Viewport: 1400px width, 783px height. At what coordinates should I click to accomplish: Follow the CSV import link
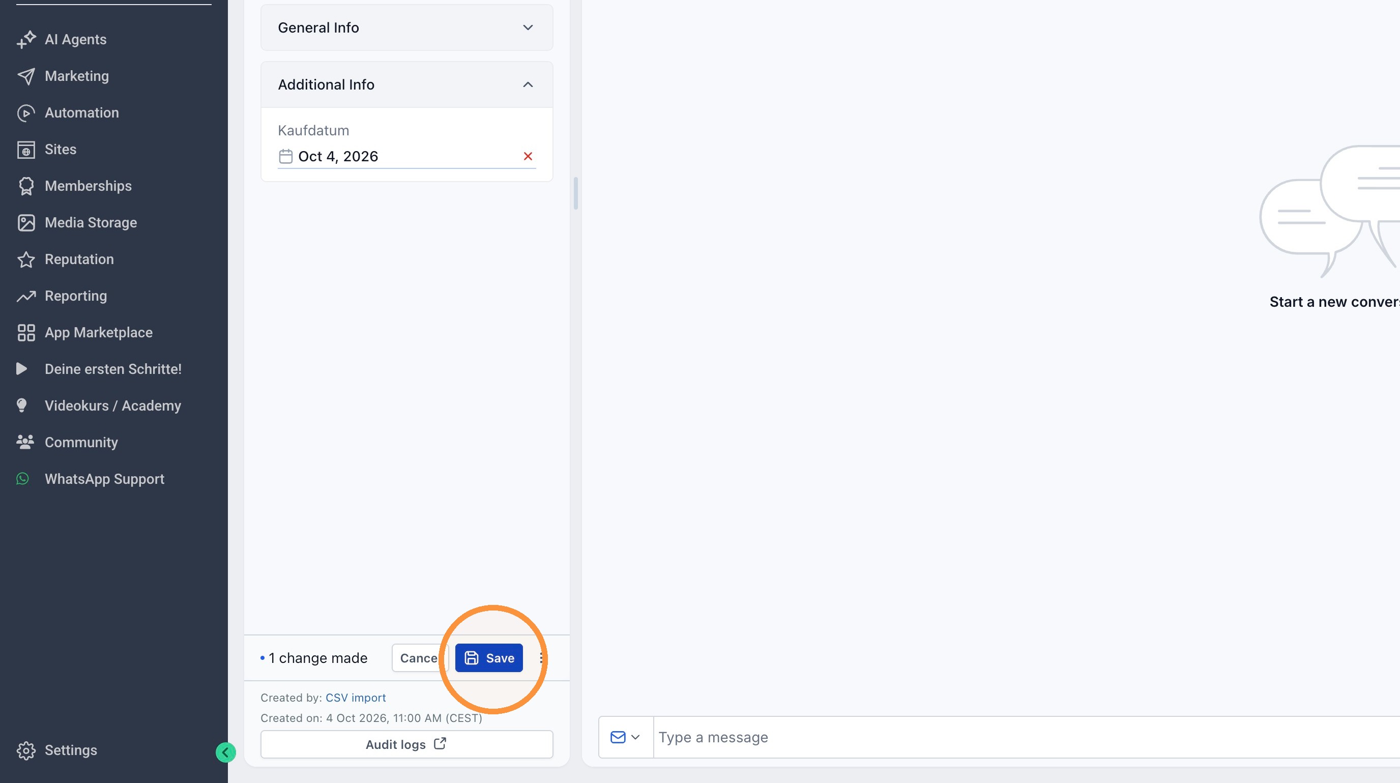coord(356,698)
